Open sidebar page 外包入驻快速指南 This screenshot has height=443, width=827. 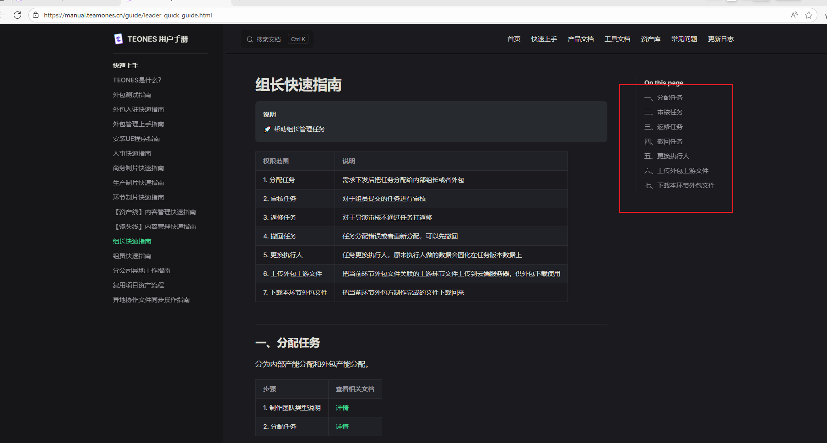pos(138,109)
